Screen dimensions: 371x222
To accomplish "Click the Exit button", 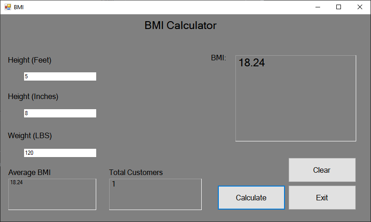I will click(322, 198).
